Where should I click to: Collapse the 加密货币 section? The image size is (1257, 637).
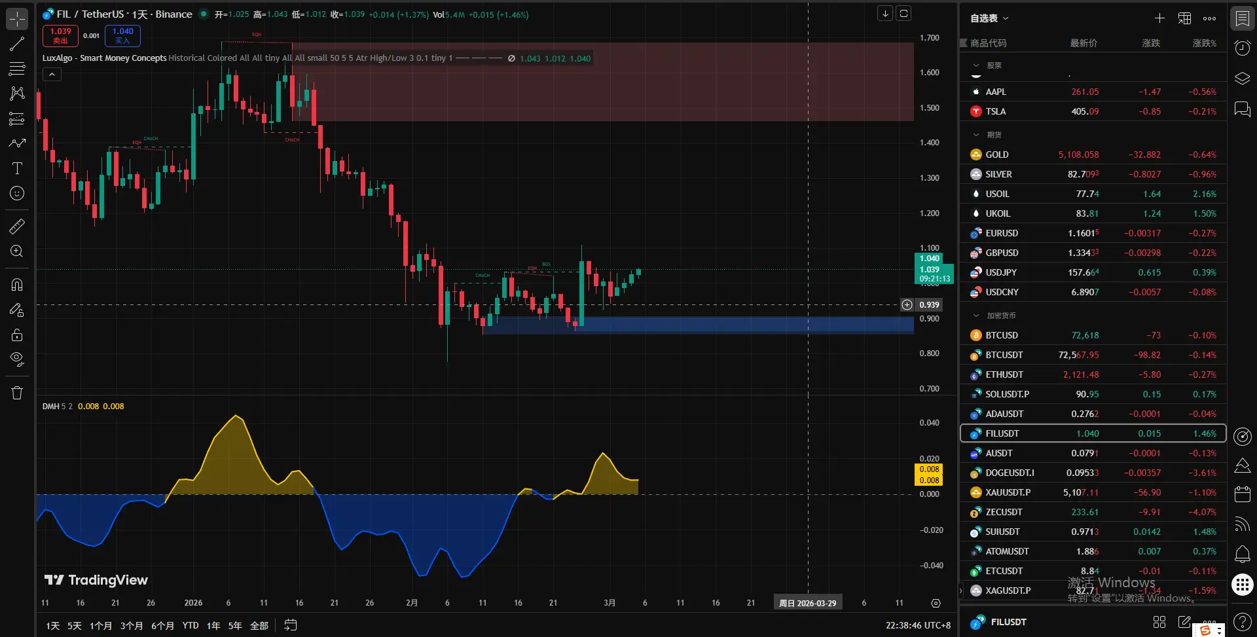click(x=976, y=316)
